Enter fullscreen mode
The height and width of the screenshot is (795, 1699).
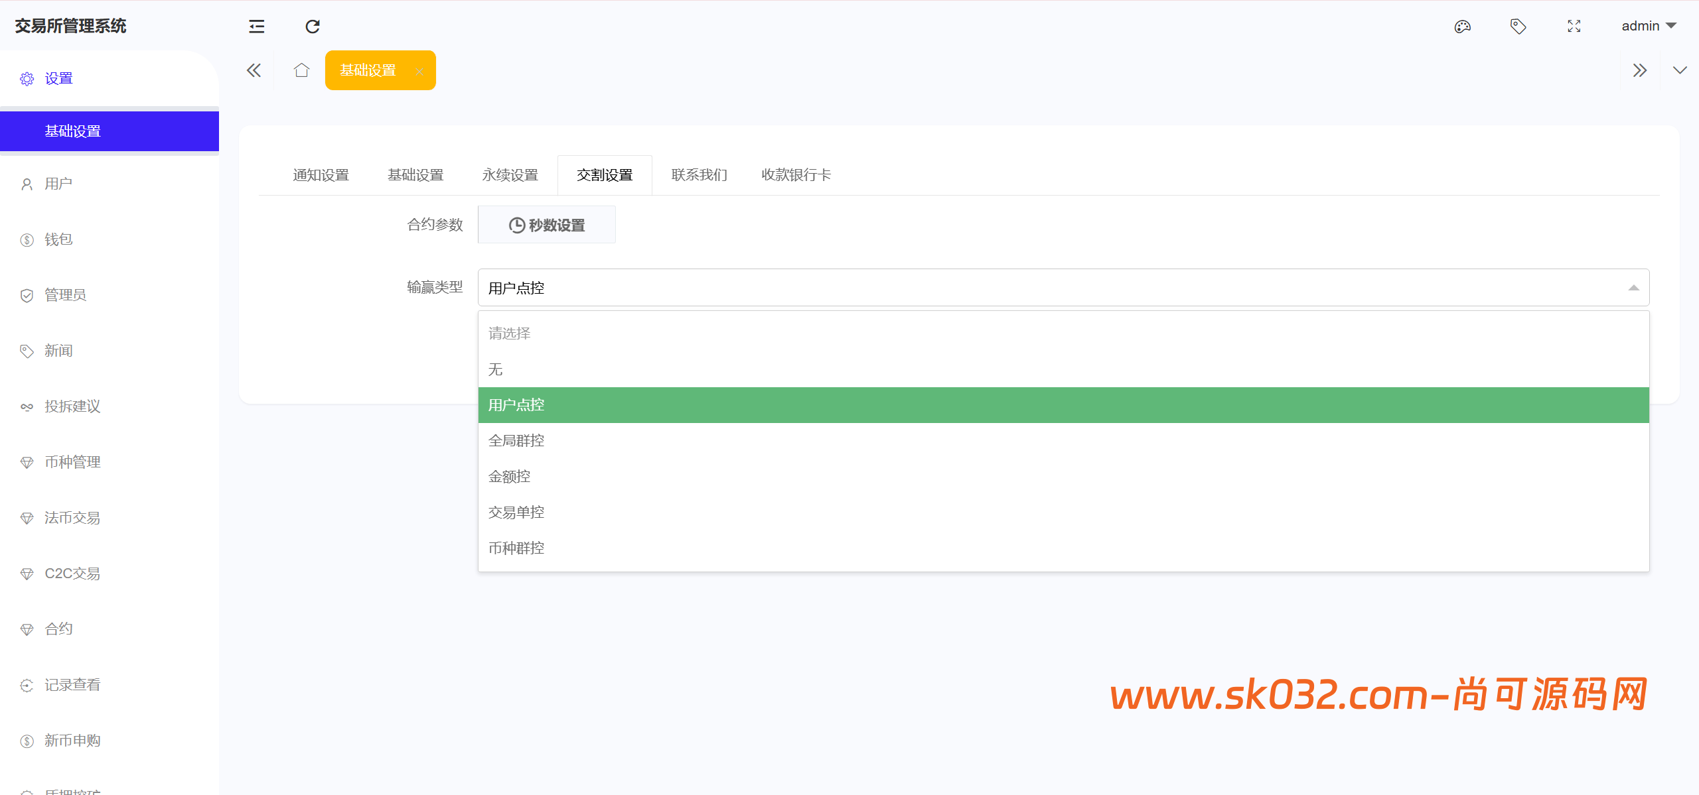[1574, 26]
